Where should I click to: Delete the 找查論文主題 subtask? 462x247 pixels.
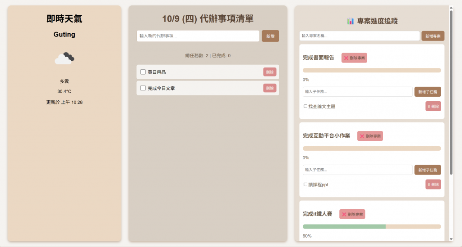coord(433,106)
